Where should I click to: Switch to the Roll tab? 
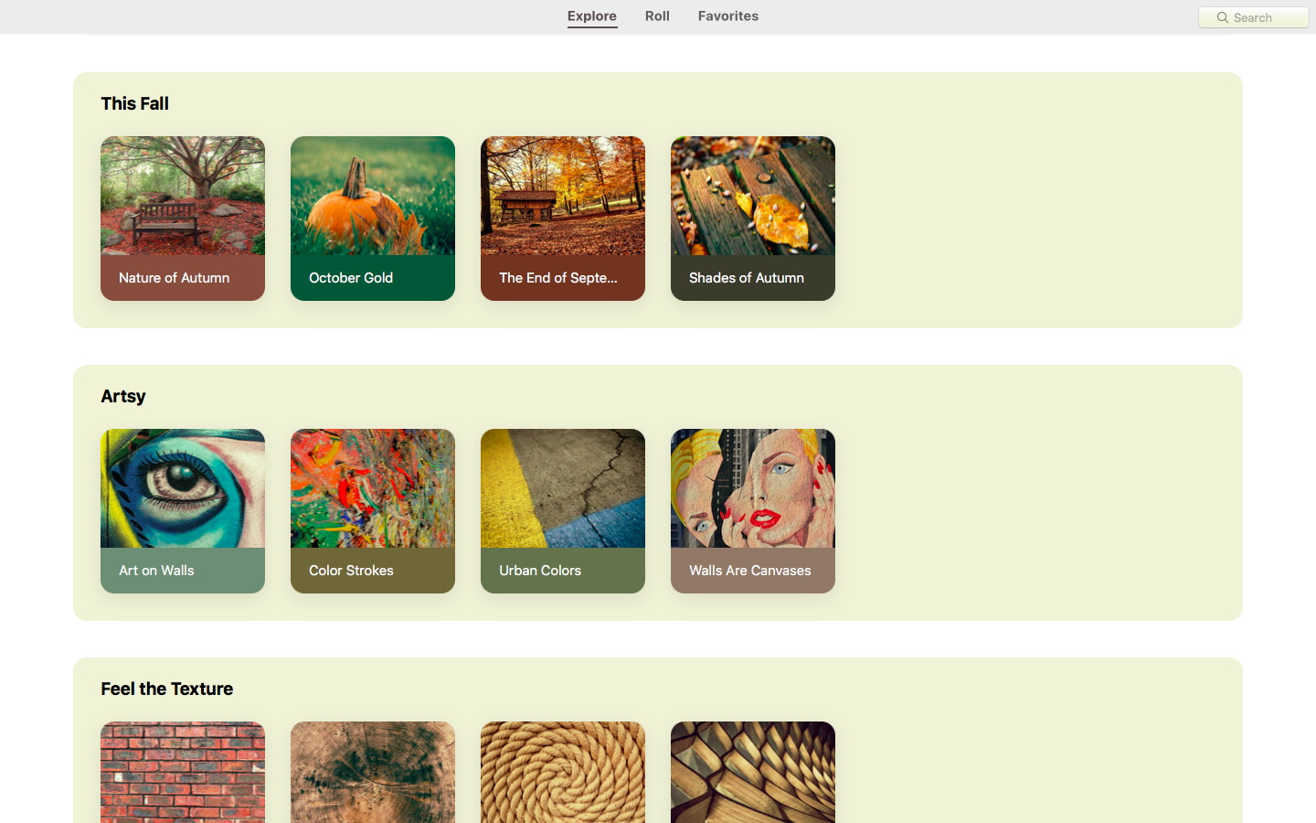click(x=657, y=16)
